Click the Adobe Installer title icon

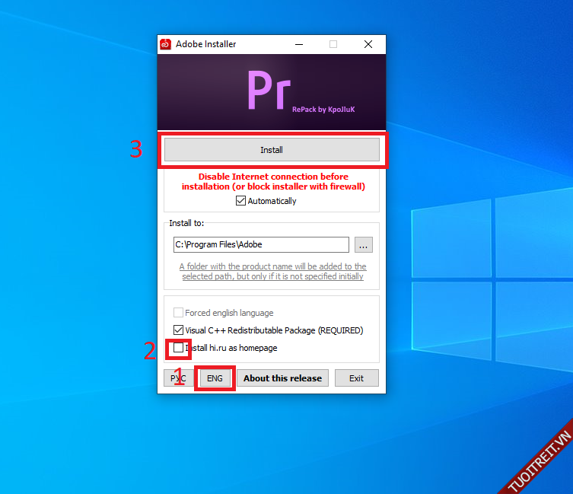click(166, 44)
